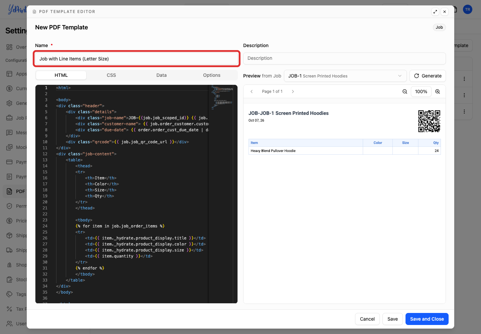Switch to the Options tab
This screenshot has width=481, height=334.
click(x=212, y=75)
